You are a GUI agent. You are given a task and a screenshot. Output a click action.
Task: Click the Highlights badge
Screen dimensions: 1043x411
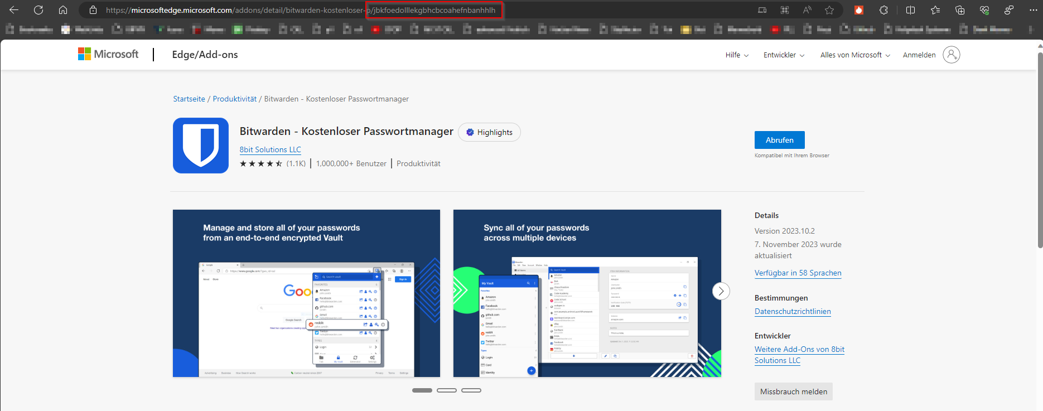[x=489, y=132]
